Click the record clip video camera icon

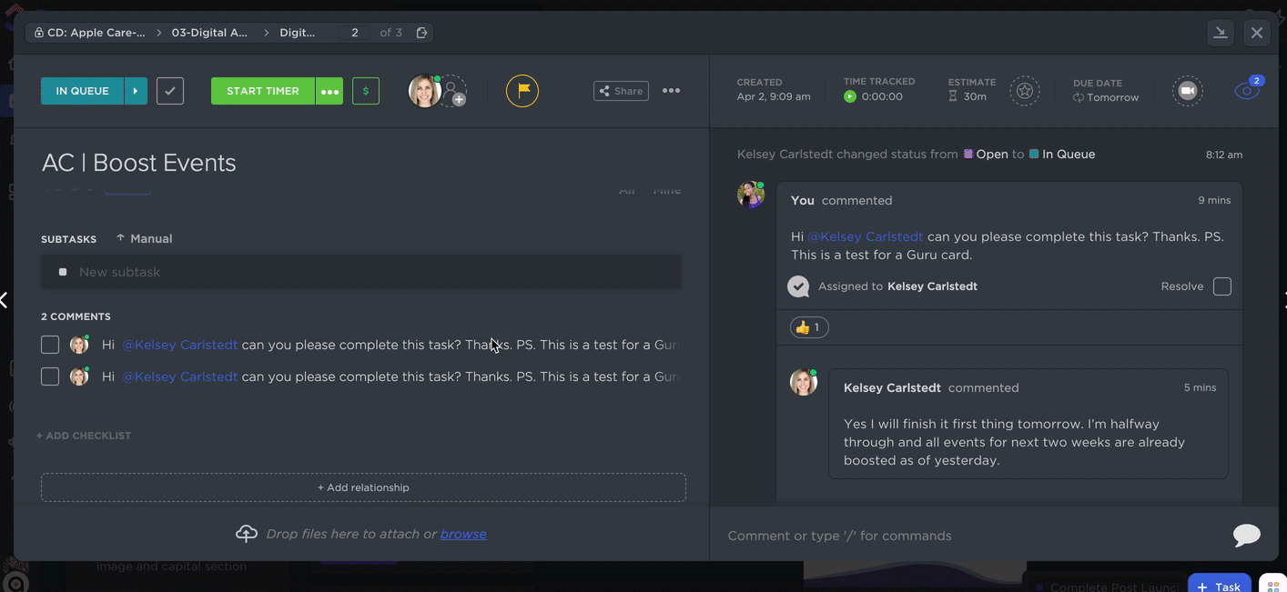[1187, 91]
